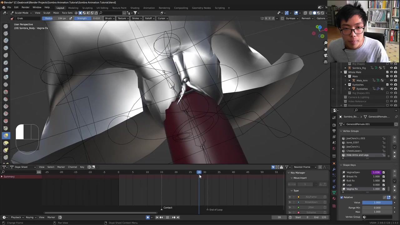
Task: Select the active Grab brush in the toolbar
Action: (x=6, y=135)
